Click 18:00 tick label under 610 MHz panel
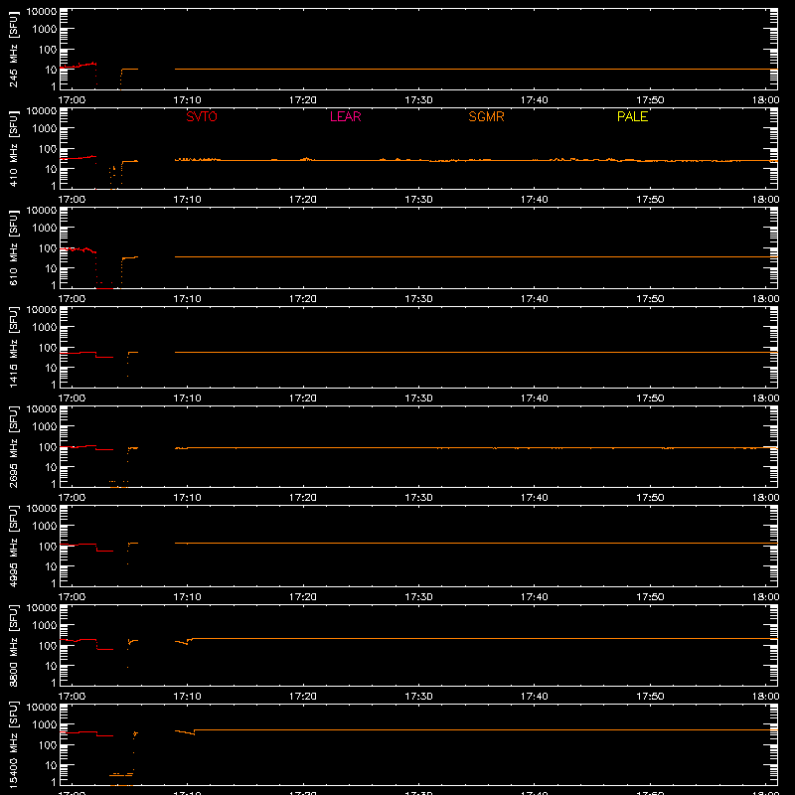 (x=765, y=299)
